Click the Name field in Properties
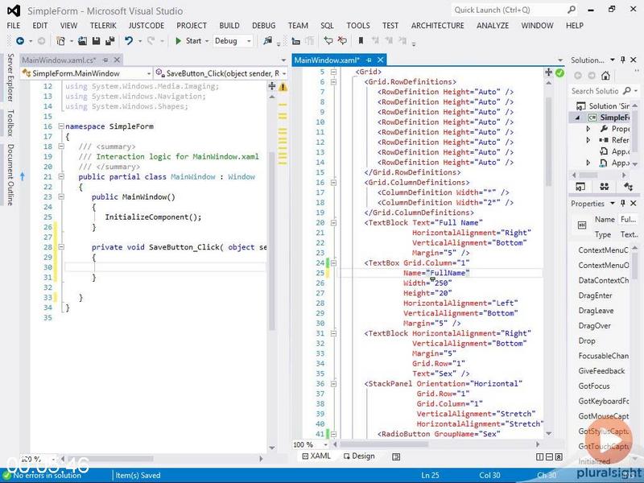The image size is (644, 483). 628,220
